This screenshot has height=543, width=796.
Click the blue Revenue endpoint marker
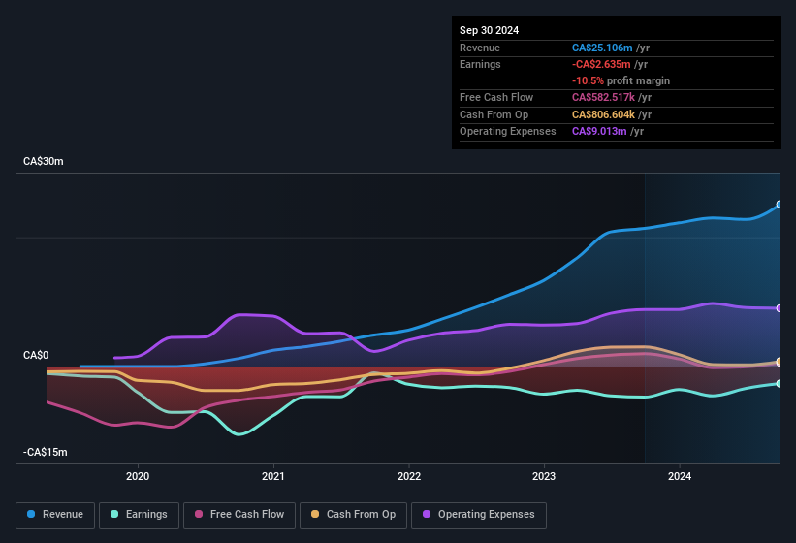tap(780, 205)
